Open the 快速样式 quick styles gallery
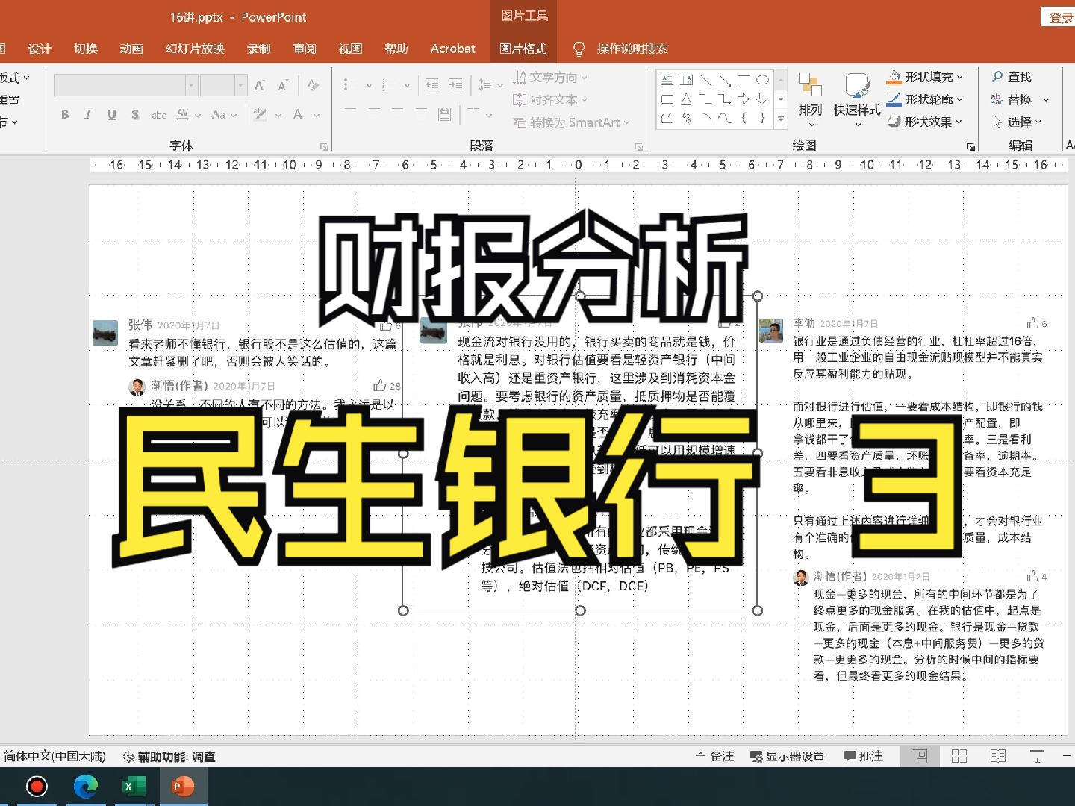 [857, 99]
